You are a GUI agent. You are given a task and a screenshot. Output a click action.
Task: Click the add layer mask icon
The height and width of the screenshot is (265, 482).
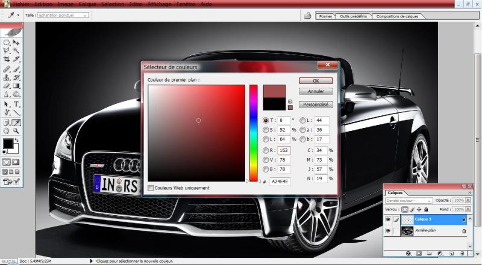(419, 254)
